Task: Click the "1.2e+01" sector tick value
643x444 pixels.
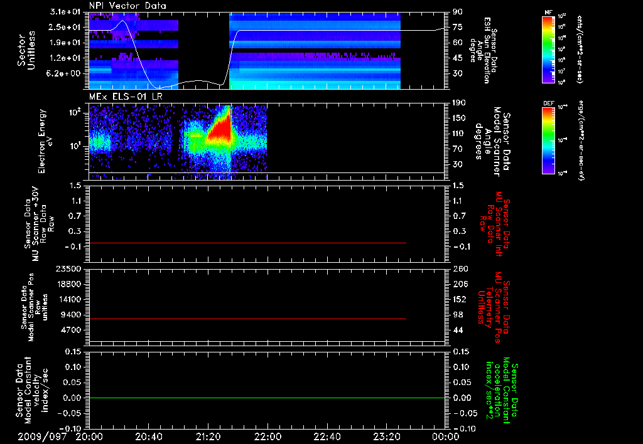Action: click(x=65, y=58)
